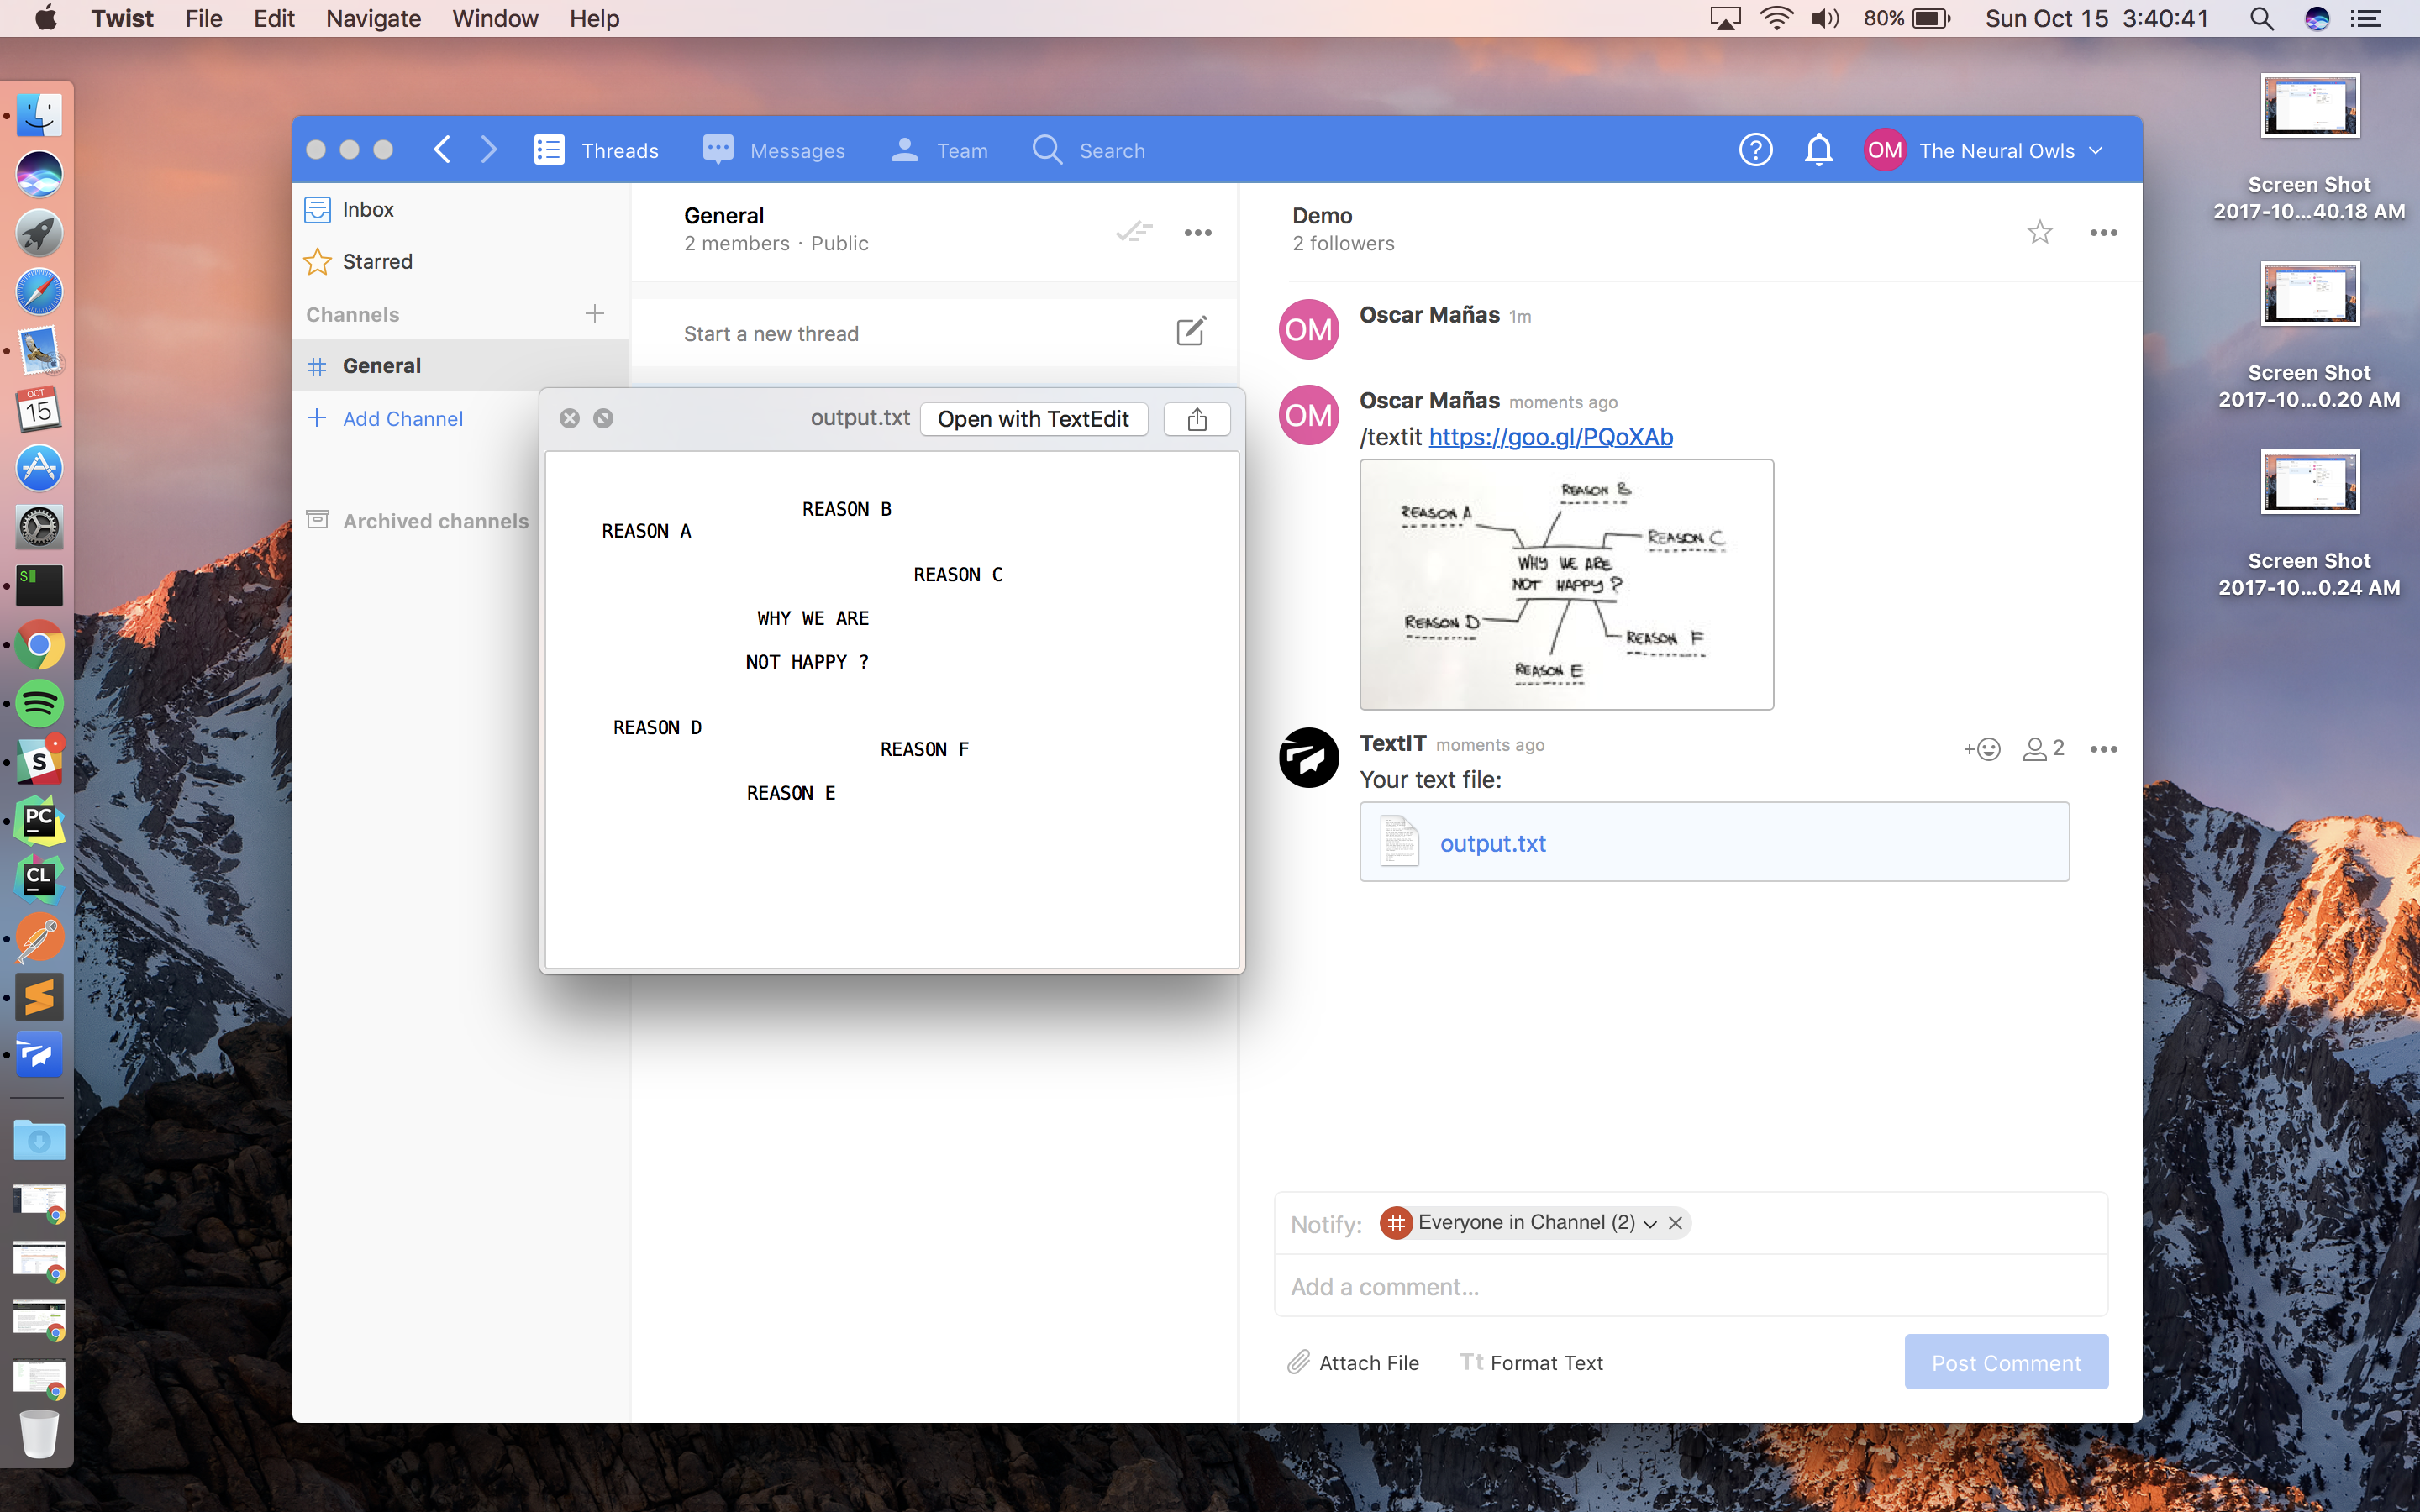Screen dimensions: 2420x1512
Task: Click the followers count icon on TextIT message
Action: [x=2043, y=749]
